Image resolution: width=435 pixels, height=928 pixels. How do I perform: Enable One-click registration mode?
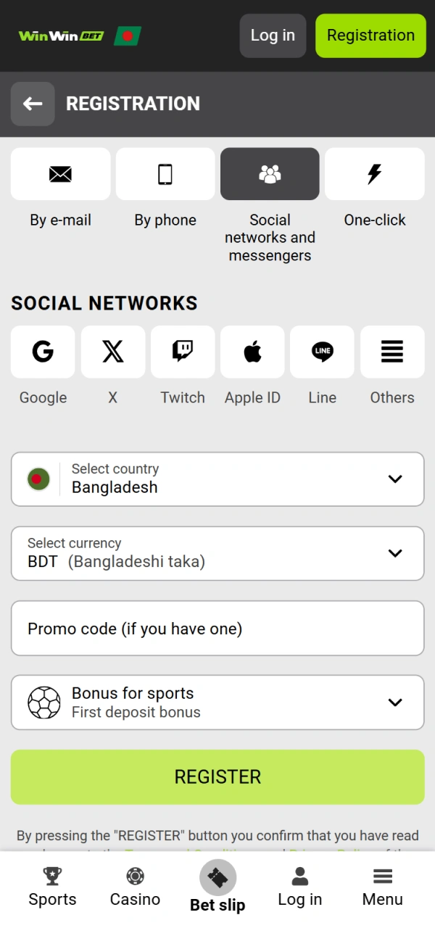374,174
